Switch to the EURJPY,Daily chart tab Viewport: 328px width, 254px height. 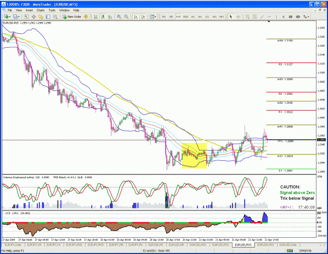13,245
